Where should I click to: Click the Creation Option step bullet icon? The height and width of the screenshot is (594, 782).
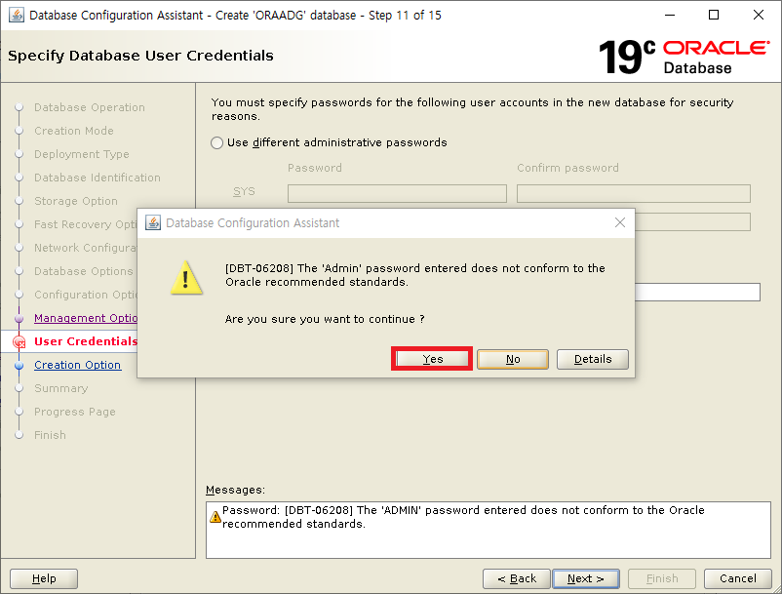point(19,365)
